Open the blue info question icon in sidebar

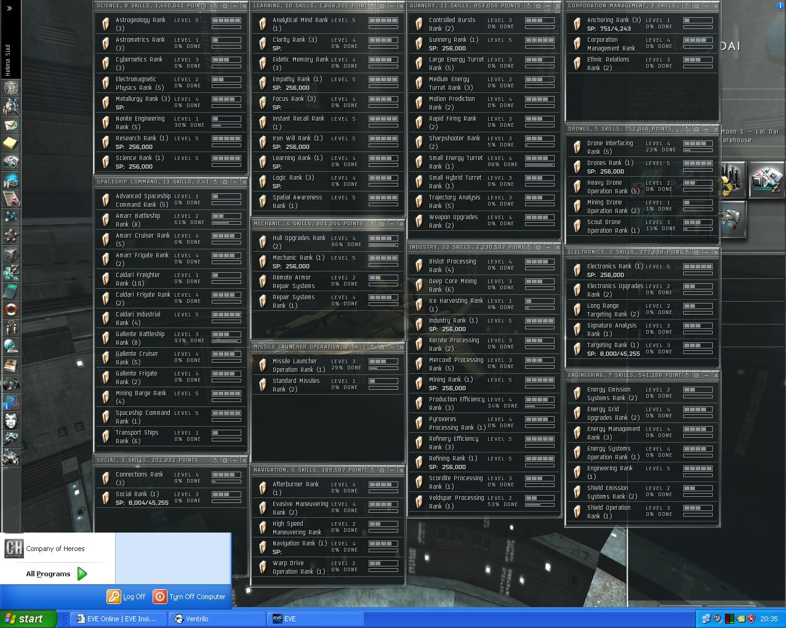[x=10, y=402]
